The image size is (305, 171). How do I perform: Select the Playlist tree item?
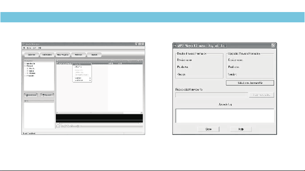pos(30,76)
